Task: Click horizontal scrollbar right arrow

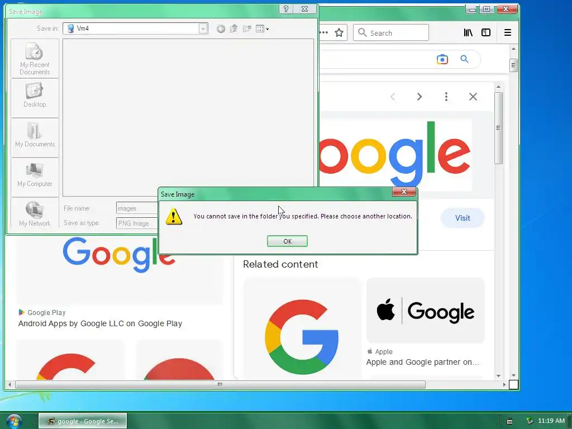Action: [504, 384]
